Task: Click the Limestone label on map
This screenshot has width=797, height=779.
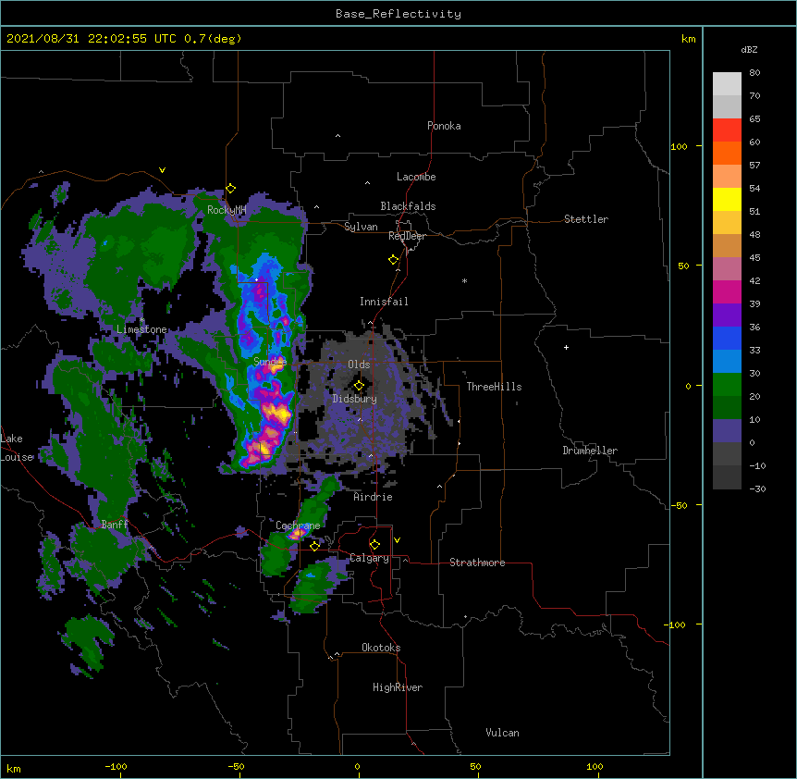Action: (x=141, y=329)
